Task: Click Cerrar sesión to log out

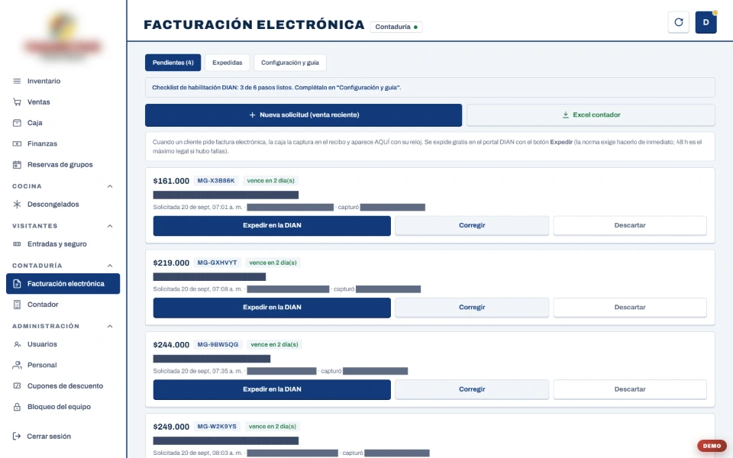Action: coord(63,436)
